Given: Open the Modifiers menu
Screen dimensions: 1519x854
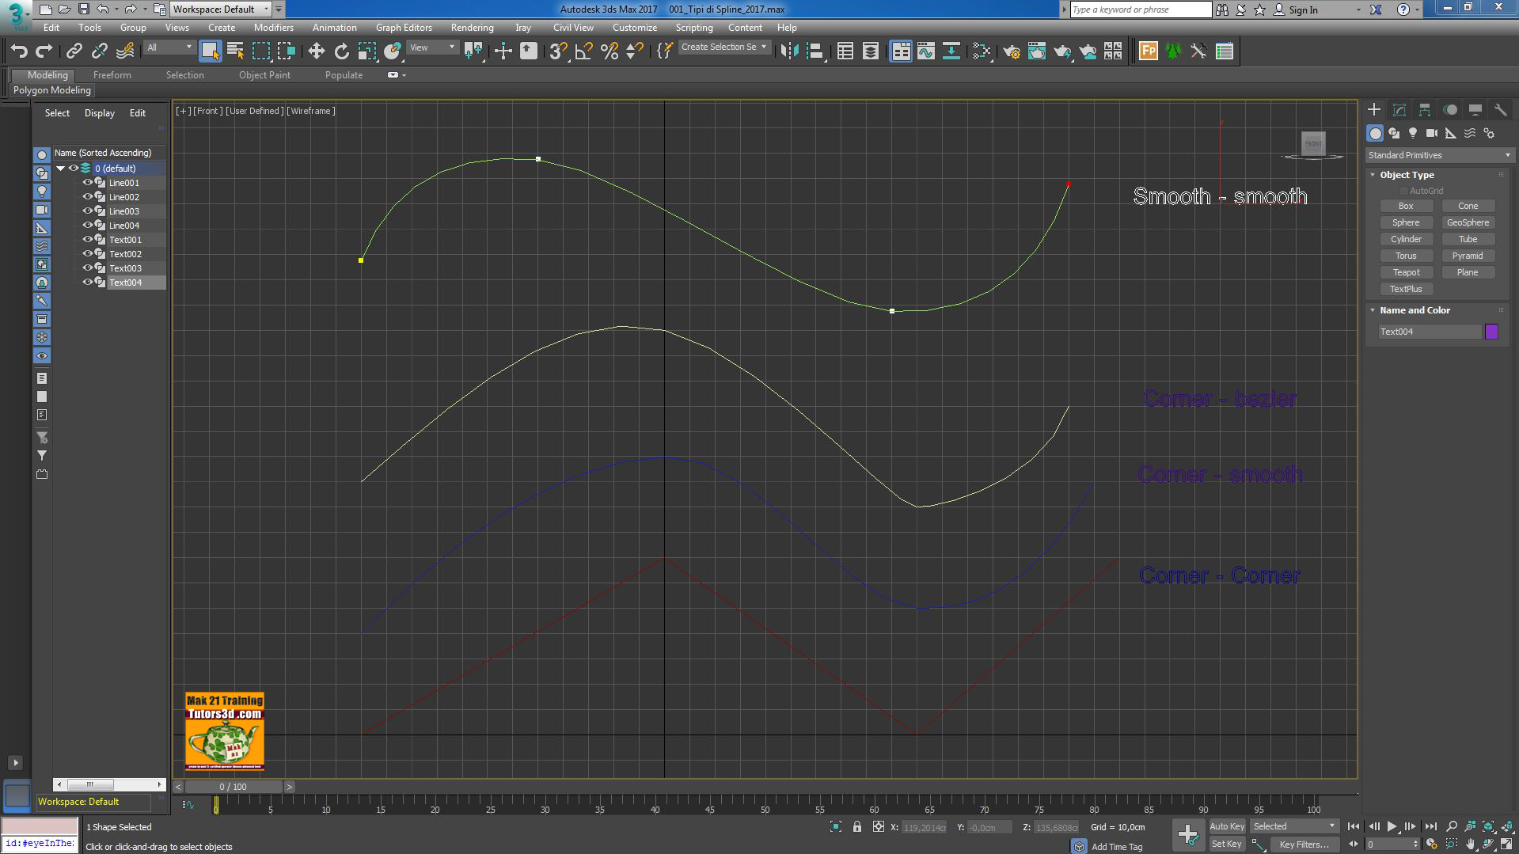Looking at the screenshot, I should tap(274, 27).
